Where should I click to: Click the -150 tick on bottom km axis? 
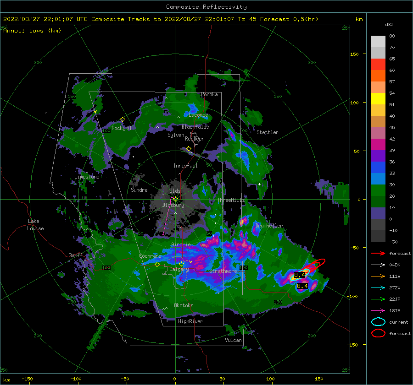tap(27, 379)
